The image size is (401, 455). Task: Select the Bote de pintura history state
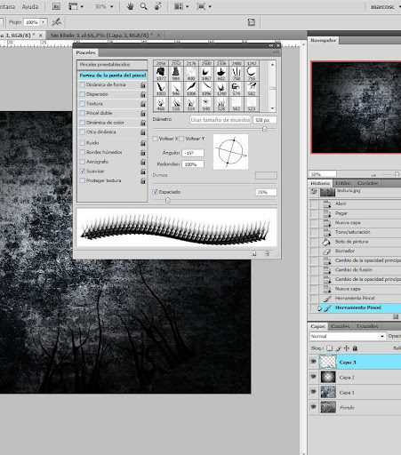pyautogui.click(x=355, y=242)
